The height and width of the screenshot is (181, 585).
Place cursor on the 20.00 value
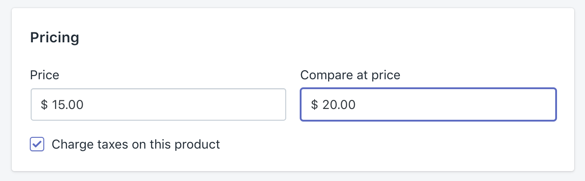point(339,105)
